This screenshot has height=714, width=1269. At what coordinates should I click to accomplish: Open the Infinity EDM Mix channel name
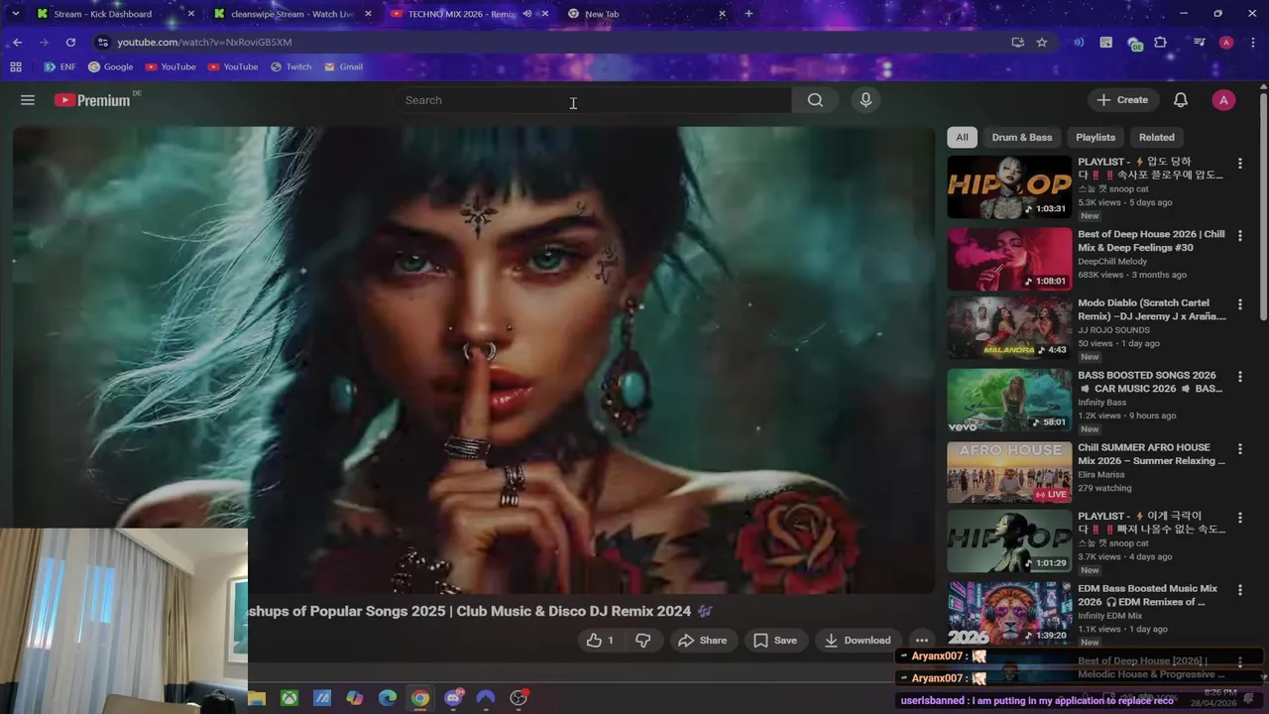pos(1110,615)
